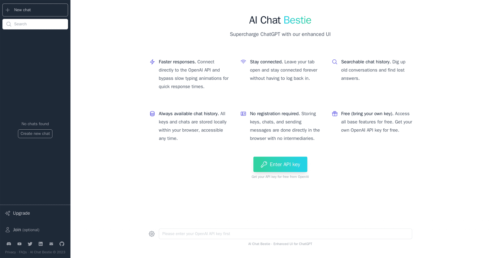Select the Join person icon

point(7,230)
